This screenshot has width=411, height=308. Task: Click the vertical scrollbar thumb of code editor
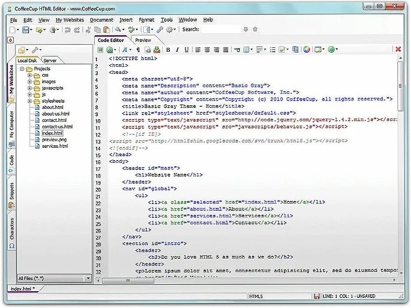point(400,86)
